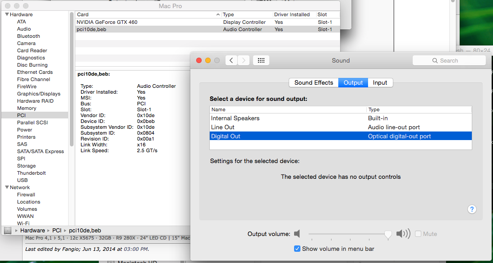
Task: Click the loud volume speaker icon
Action: pyautogui.click(x=403, y=234)
